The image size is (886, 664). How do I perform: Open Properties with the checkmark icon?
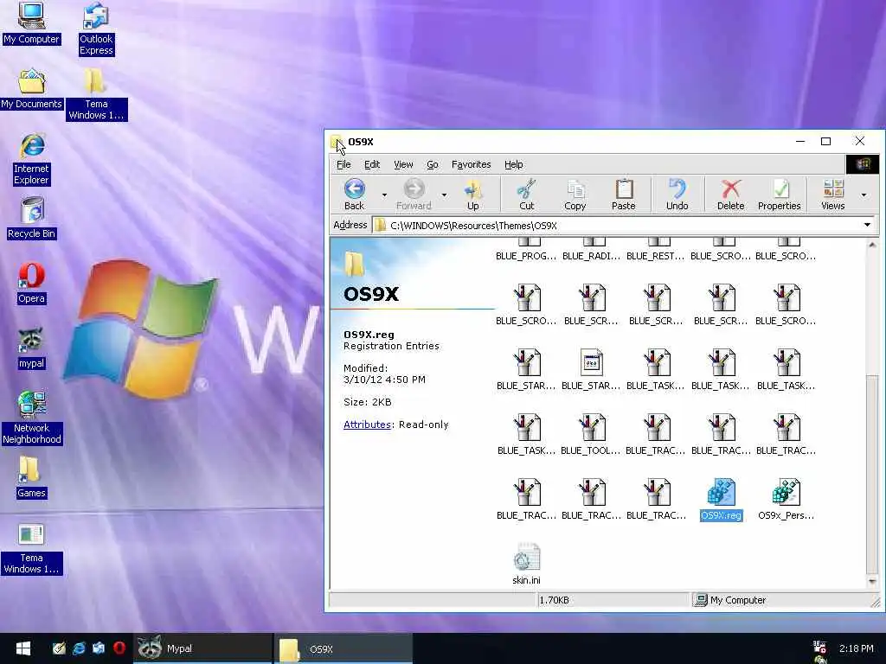coord(780,195)
